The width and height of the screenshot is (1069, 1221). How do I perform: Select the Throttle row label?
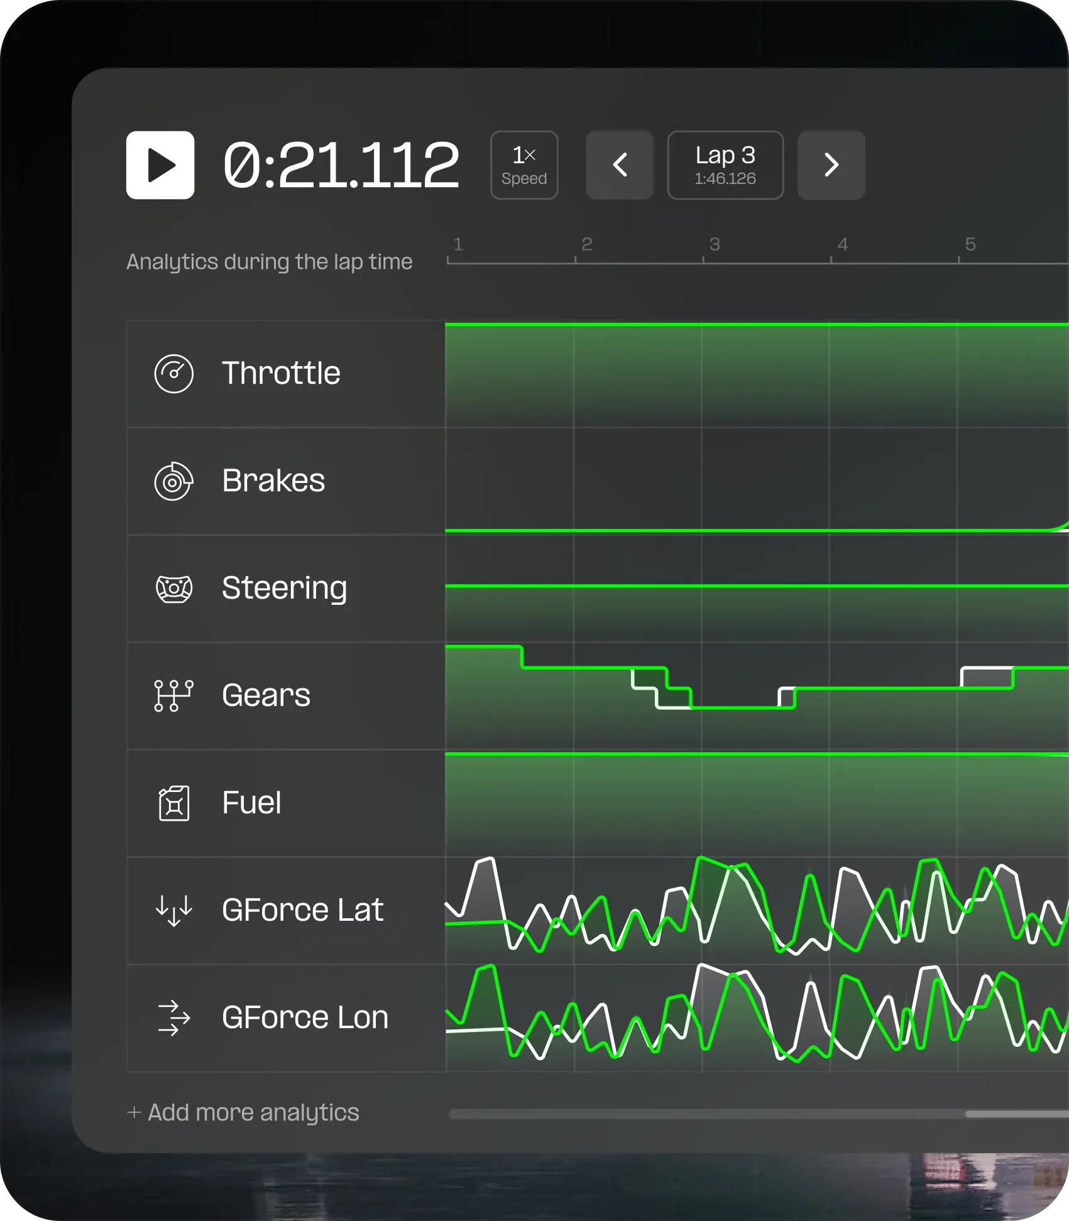(x=281, y=373)
